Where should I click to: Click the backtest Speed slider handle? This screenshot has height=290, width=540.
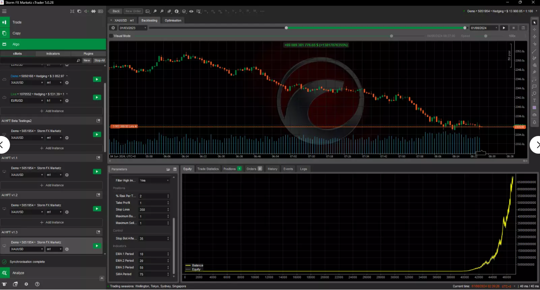point(486,36)
